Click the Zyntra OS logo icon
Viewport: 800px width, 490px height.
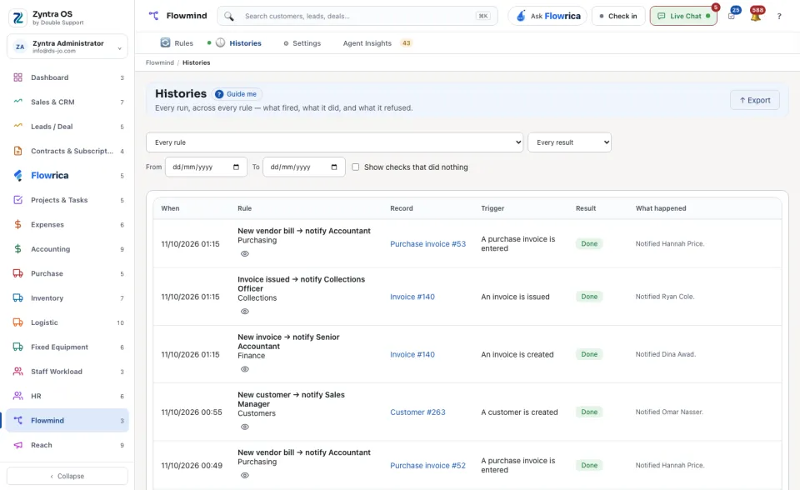[x=18, y=17]
